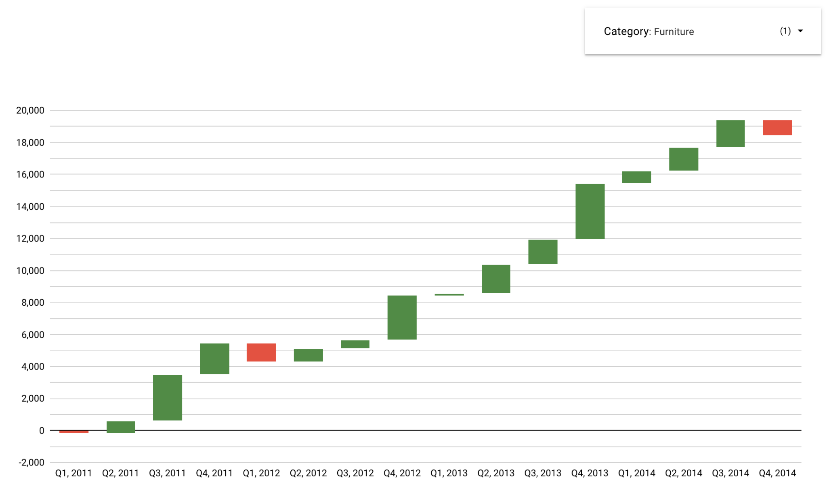
Task: Click the Furniture category label
Action: click(674, 31)
